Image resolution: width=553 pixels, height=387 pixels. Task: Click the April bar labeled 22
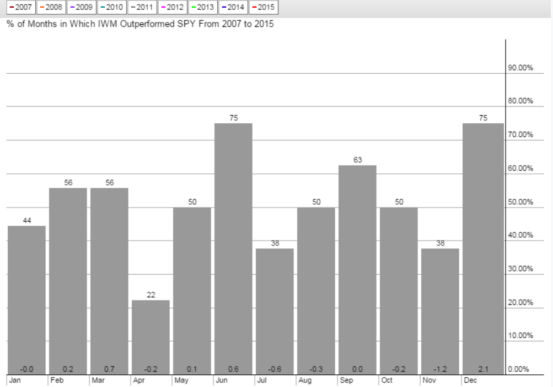[x=151, y=337]
